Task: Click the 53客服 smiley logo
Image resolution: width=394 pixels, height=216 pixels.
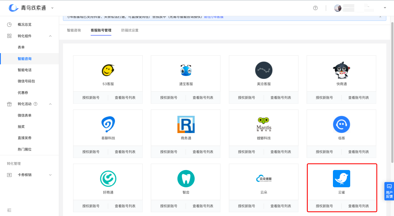Action: point(108,70)
